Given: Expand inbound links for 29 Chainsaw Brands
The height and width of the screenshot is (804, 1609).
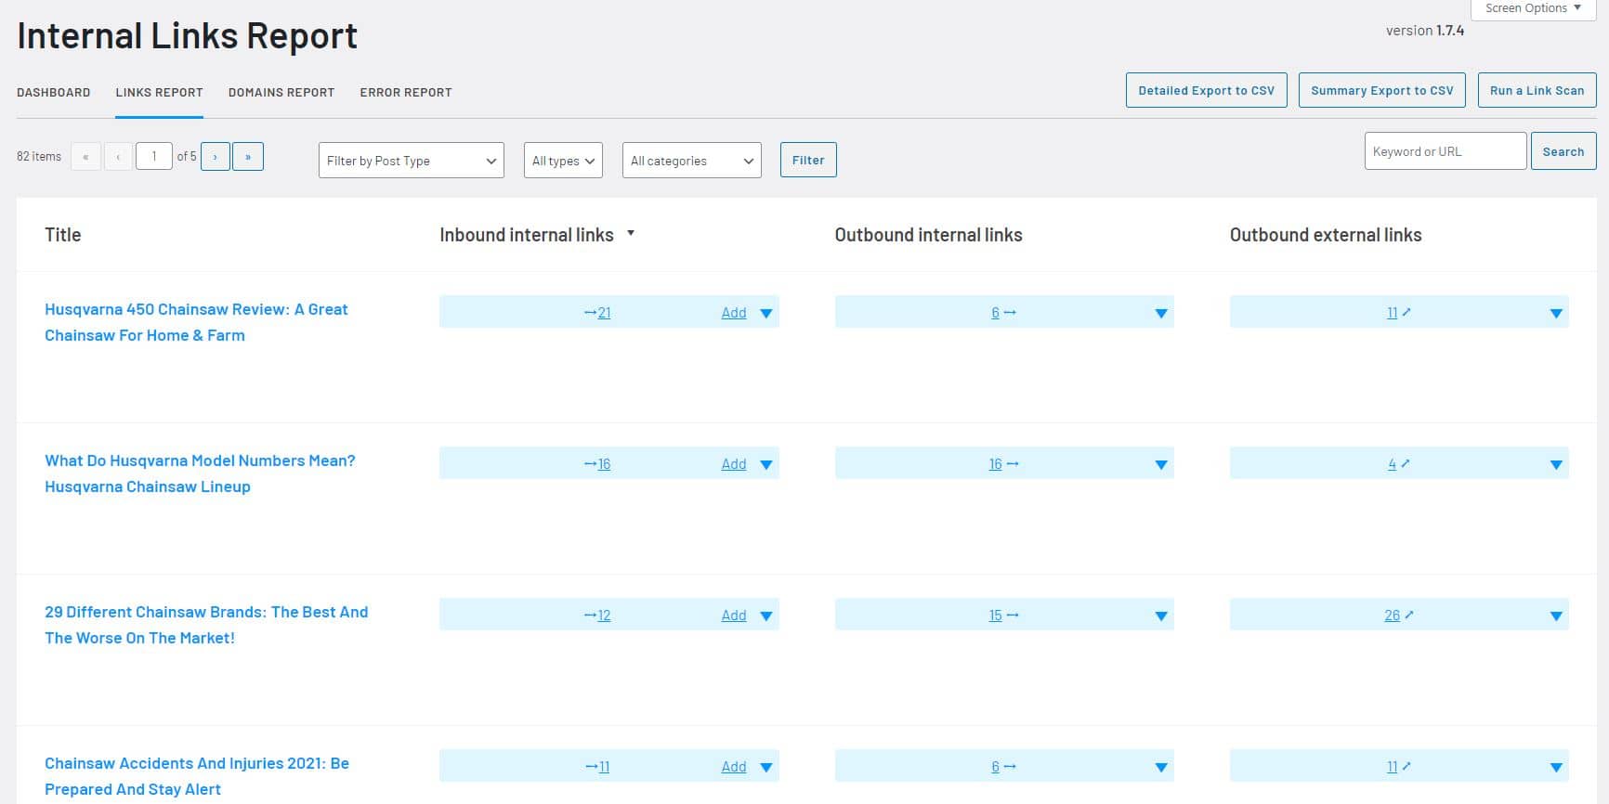Looking at the screenshot, I should [766, 616].
